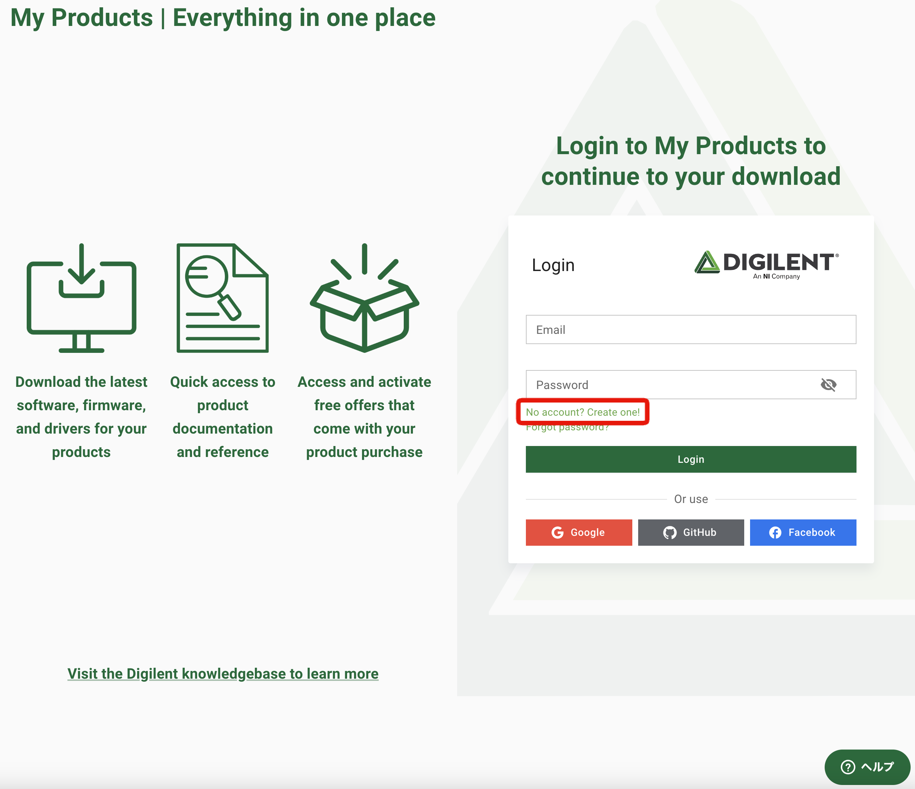
Task: Click the help question mark icon
Action: [x=847, y=767]
